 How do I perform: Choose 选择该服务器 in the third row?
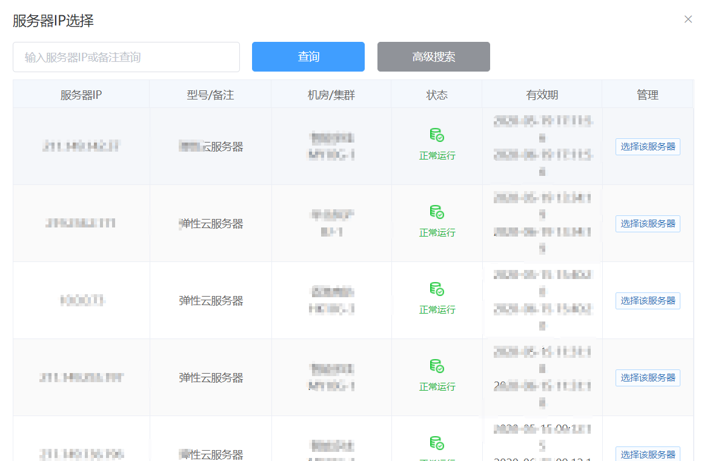(648, 301)
